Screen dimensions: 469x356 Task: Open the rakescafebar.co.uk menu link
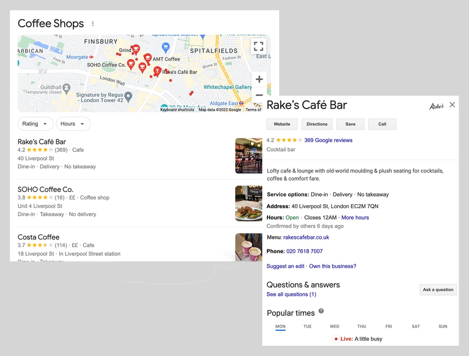306,237
